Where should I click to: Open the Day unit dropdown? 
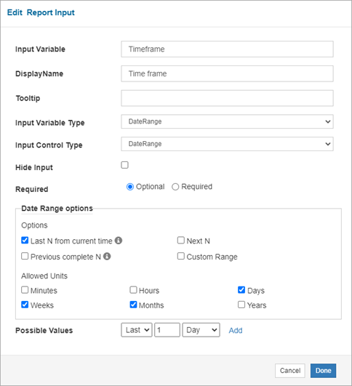[x=201, y=330]
